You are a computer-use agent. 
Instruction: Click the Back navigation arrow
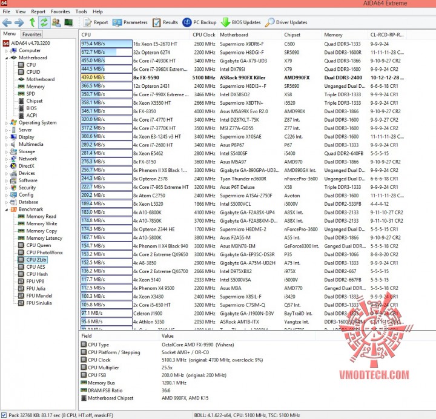click(x=7, y=22)
